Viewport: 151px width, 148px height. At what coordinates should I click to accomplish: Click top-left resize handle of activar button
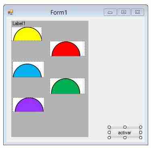tap(109, 127)
